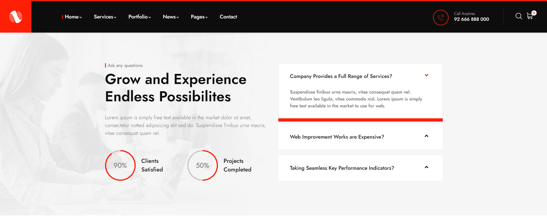547x224 pixels.
Task: Select the 90% Clients Satisfied circle
Action: tap(120, 165)
